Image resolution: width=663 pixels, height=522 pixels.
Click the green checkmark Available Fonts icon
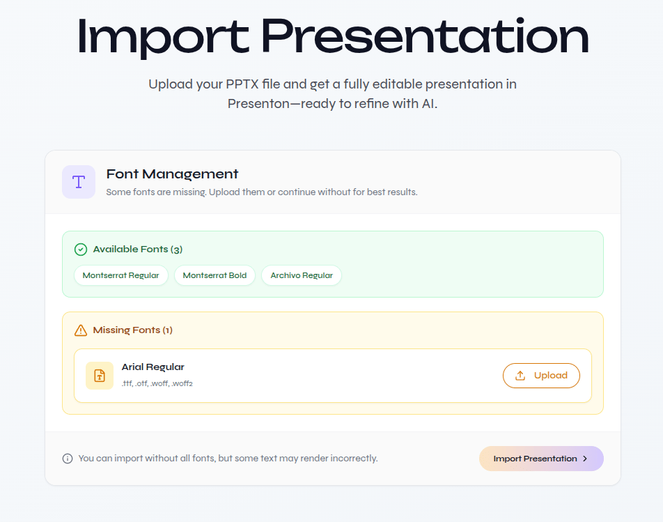pos(81,250)
